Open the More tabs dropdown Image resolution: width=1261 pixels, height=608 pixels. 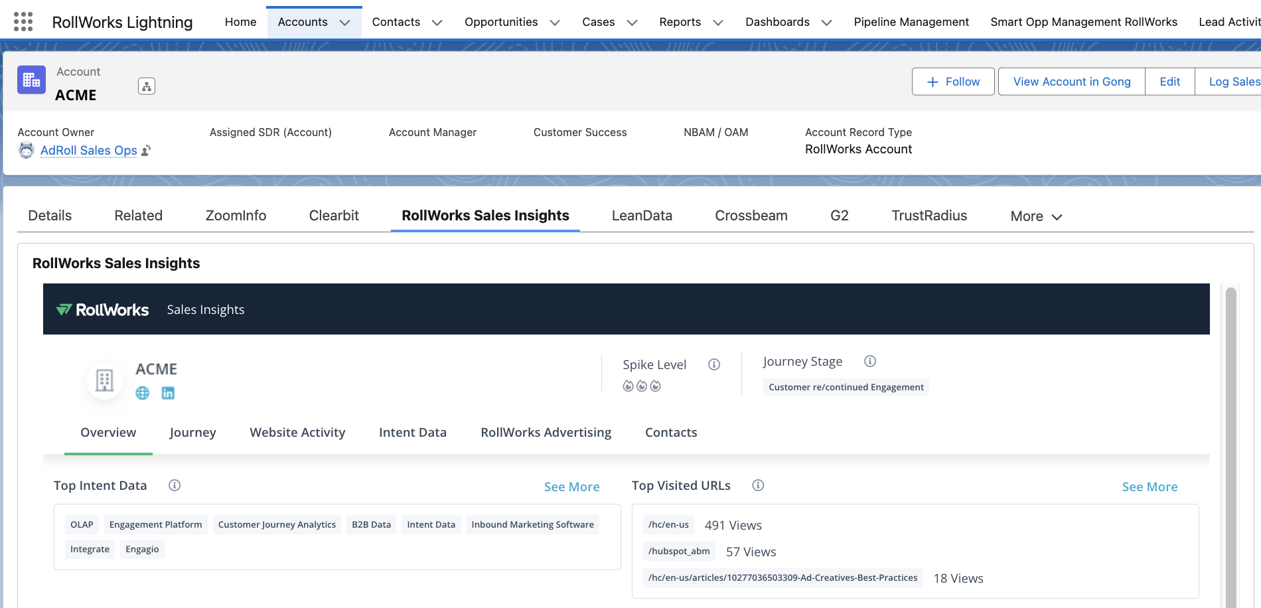[x=1036, y=216]
